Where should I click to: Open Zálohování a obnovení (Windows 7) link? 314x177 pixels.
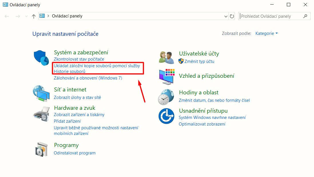(x=88, y=78)
